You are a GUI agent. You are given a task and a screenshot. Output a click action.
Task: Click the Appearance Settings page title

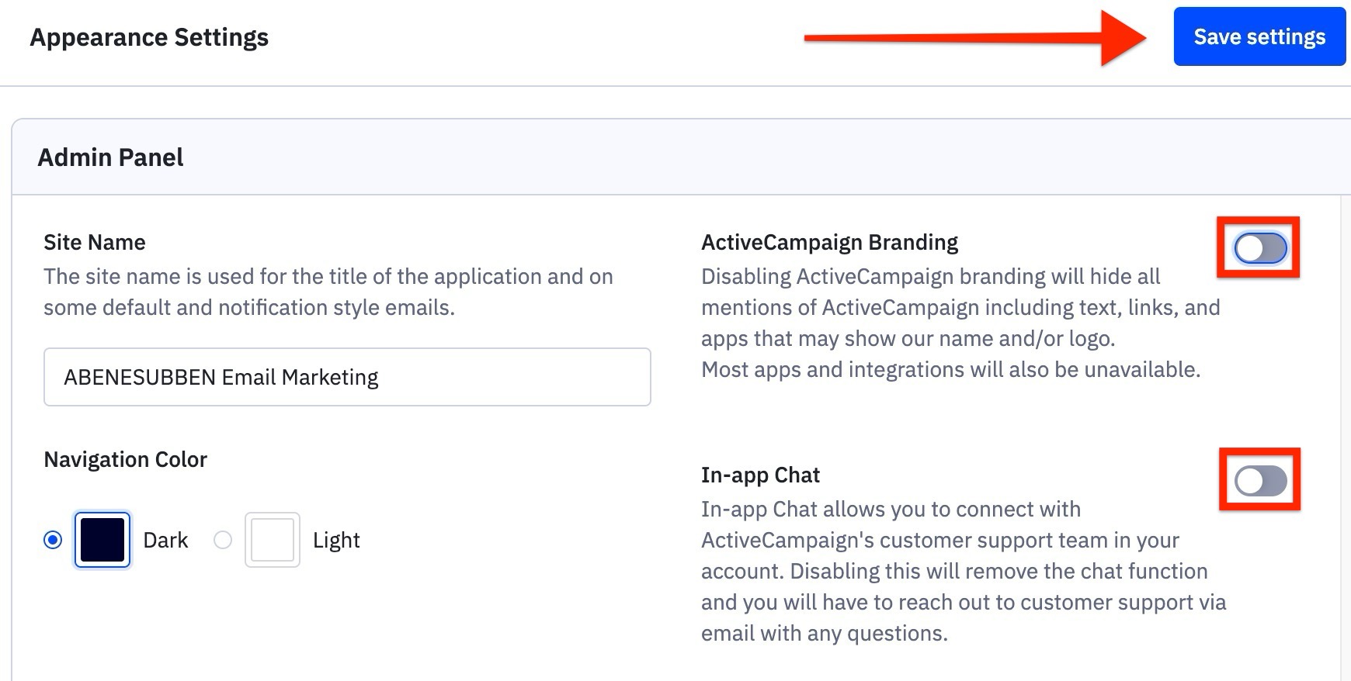(149, 36)
